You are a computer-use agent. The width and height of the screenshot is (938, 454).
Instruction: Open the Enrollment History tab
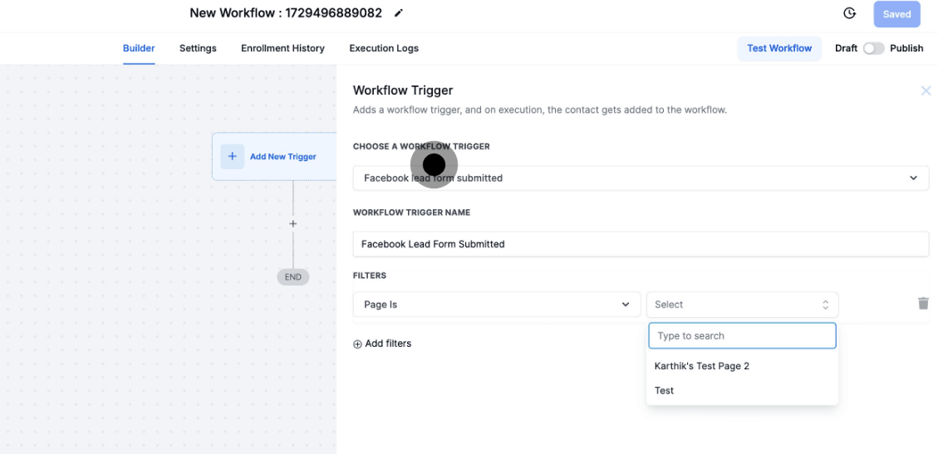click(282, 48)
